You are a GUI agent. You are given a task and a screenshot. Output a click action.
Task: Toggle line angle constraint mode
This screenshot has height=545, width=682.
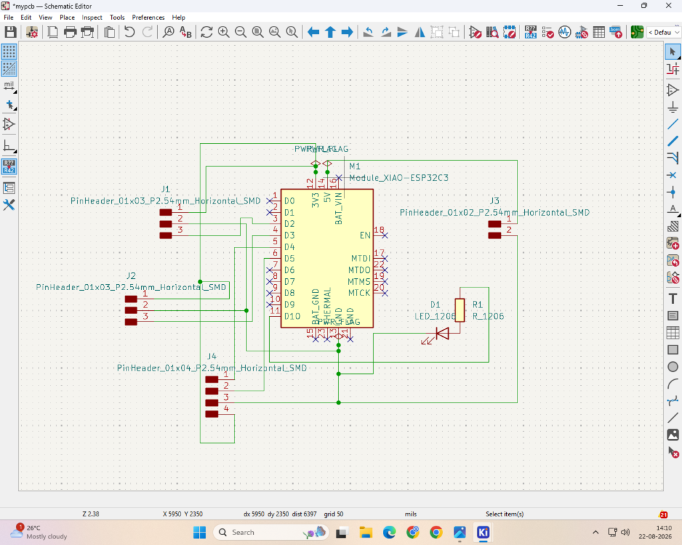(x=9, y=146)
